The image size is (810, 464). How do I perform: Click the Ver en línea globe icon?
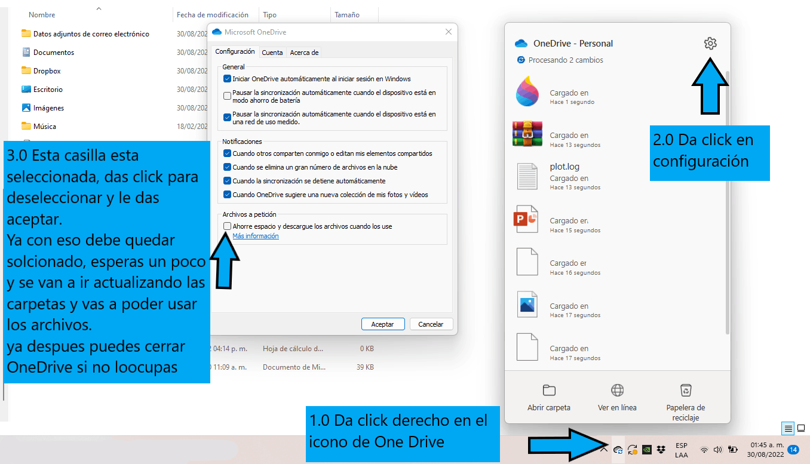(x=617, y=391)
